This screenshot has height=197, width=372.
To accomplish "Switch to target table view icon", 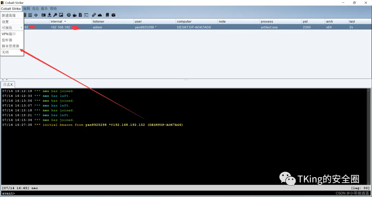I will pyautogui.click(x=36, y=15).
